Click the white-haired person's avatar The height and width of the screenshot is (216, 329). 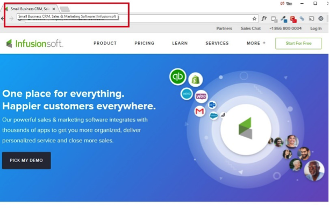coord(296,165)
